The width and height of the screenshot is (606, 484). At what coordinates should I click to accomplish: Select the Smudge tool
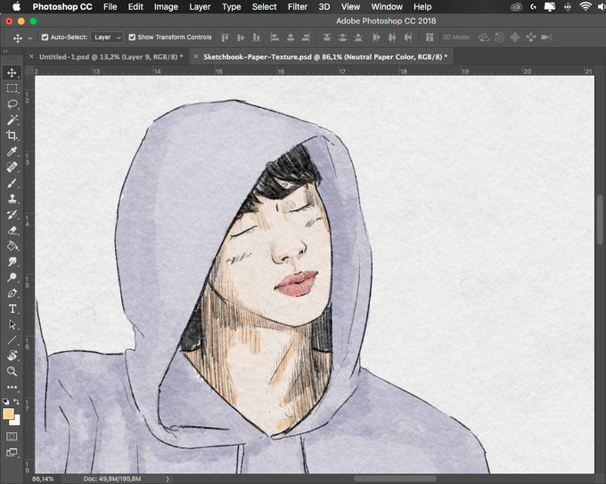tap(12, 262)
